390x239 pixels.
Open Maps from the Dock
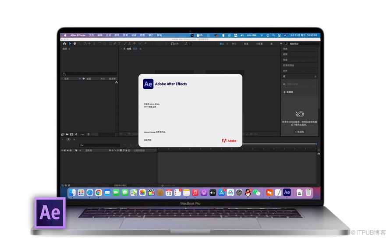134,193
